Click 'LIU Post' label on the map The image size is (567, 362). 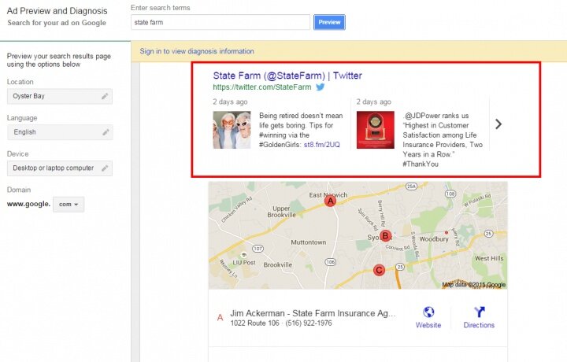tap(243, 263)
